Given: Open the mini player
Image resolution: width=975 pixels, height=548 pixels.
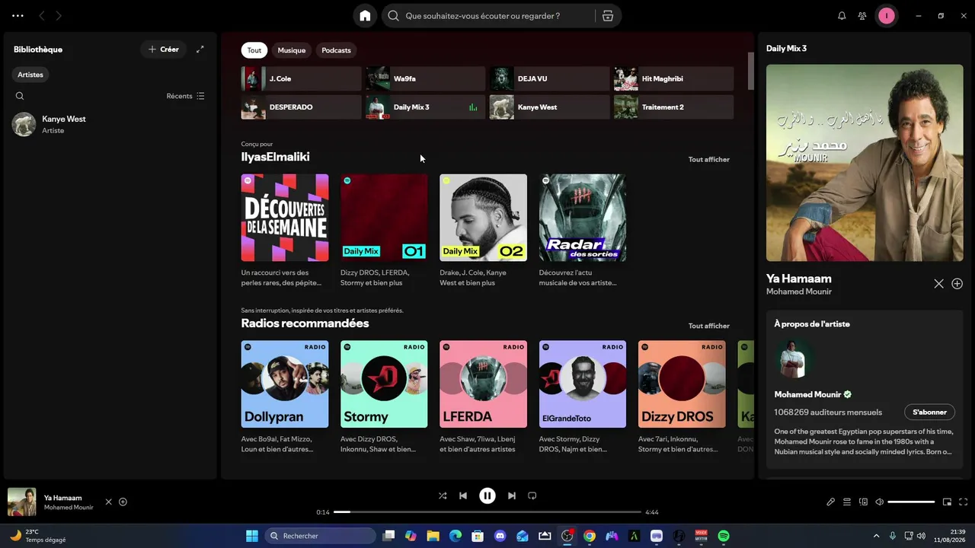Looking at the screenshot, I should coord(947,502).
